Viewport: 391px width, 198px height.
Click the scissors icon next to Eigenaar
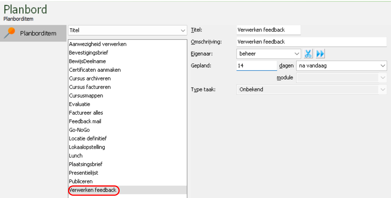tap(308, 53)
